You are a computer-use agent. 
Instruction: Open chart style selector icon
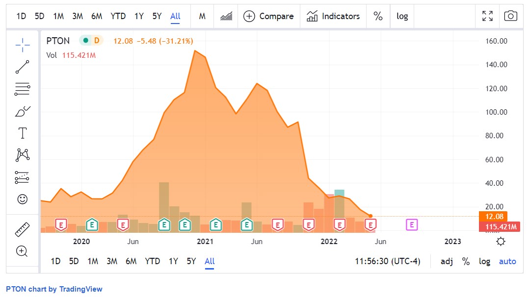226,16
